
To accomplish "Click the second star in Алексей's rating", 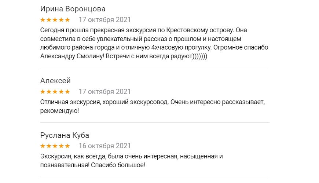I will tap(49, 92).
